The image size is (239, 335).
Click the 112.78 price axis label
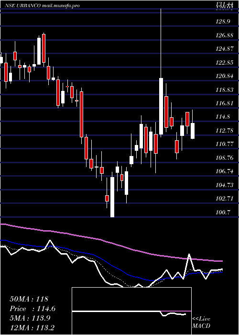coord(224,131)
